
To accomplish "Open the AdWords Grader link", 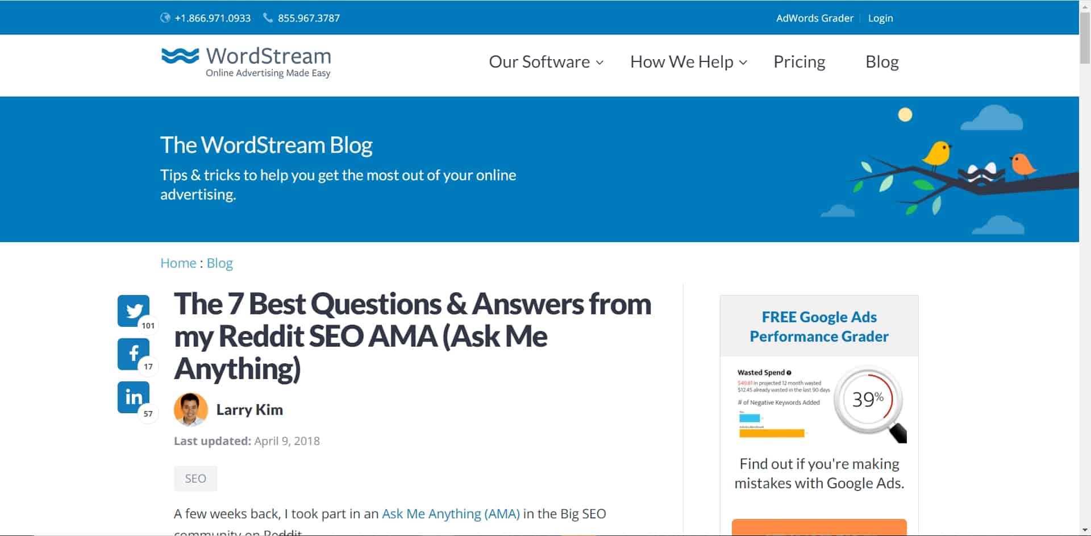I will pyautogui.click(x=814, y=18).
